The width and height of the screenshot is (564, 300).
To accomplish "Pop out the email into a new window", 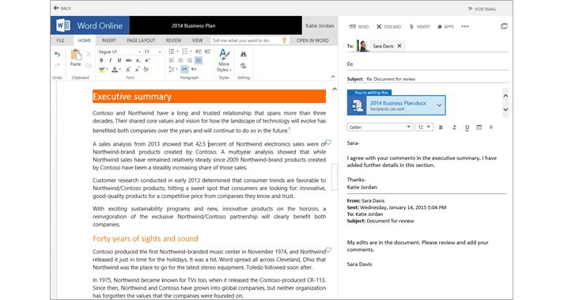I will click(x=504, y=26).
